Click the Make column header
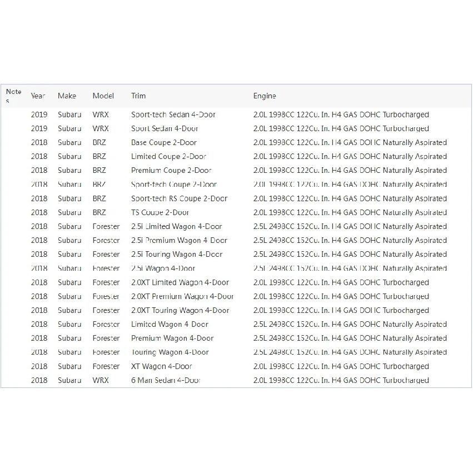The width and height of the screenshot is (473, 473). (67, 96)
